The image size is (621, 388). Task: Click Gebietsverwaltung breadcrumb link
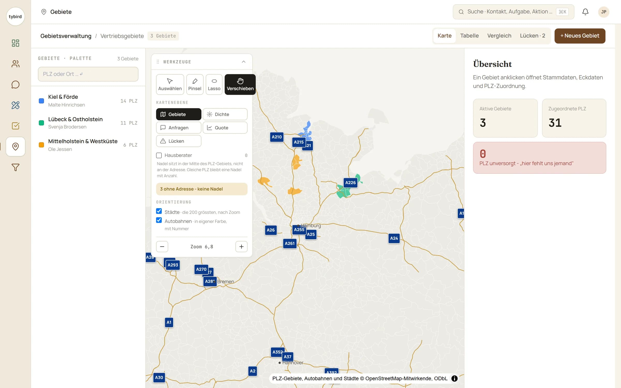point(66,36)
